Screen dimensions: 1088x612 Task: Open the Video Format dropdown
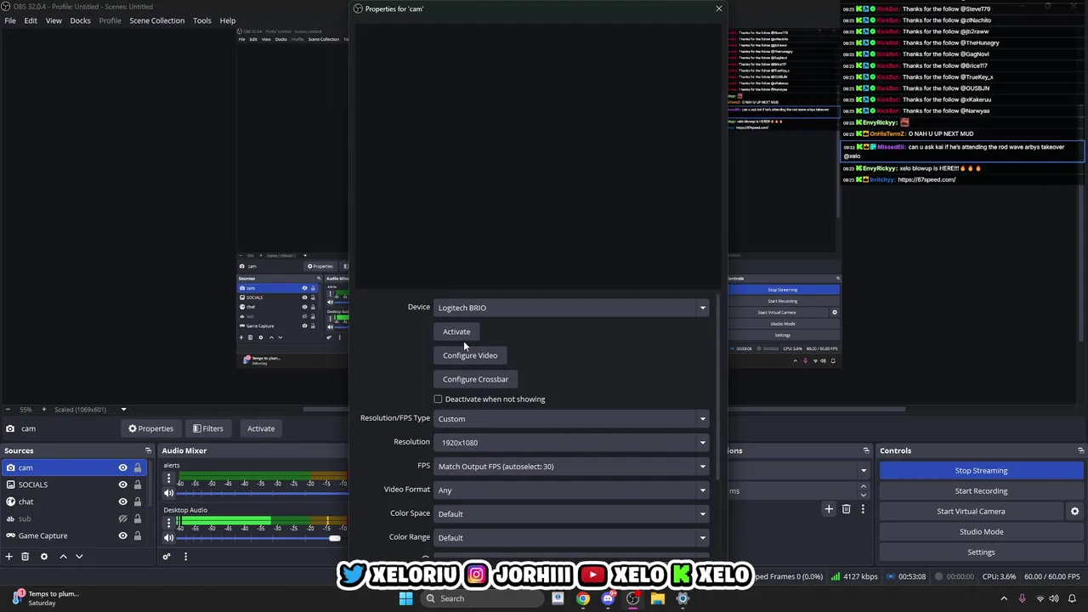[572, 490]
